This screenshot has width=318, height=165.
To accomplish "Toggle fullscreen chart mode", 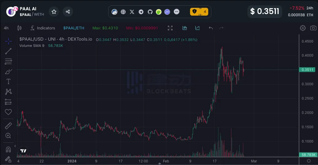I will 170,28.
